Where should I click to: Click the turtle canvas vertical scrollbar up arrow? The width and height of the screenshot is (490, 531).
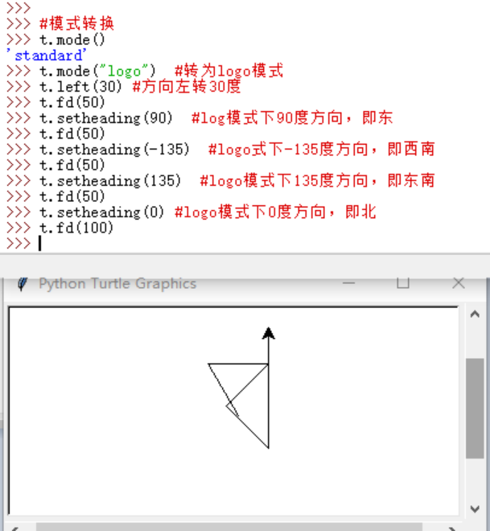coord(475,315)
